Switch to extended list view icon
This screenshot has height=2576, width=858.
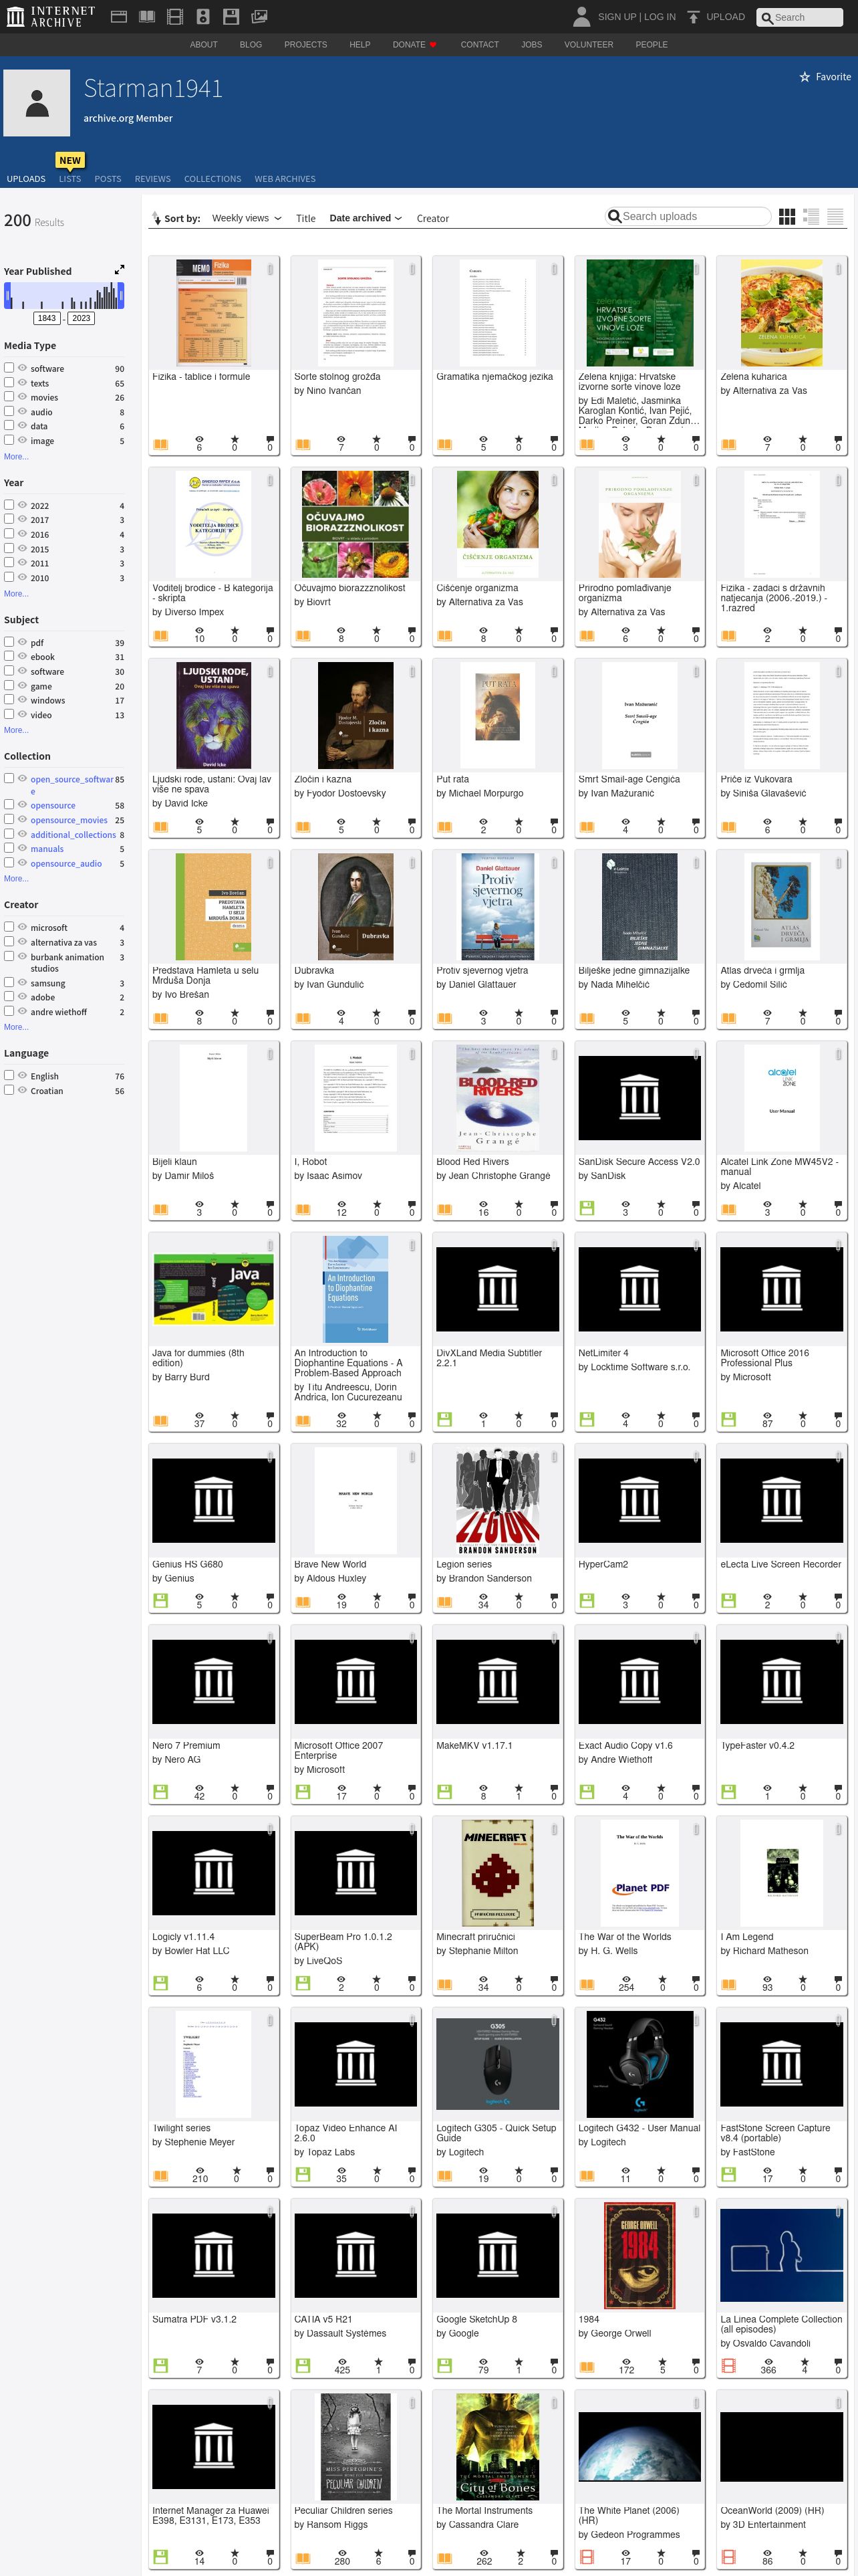(x=811, y=216)
